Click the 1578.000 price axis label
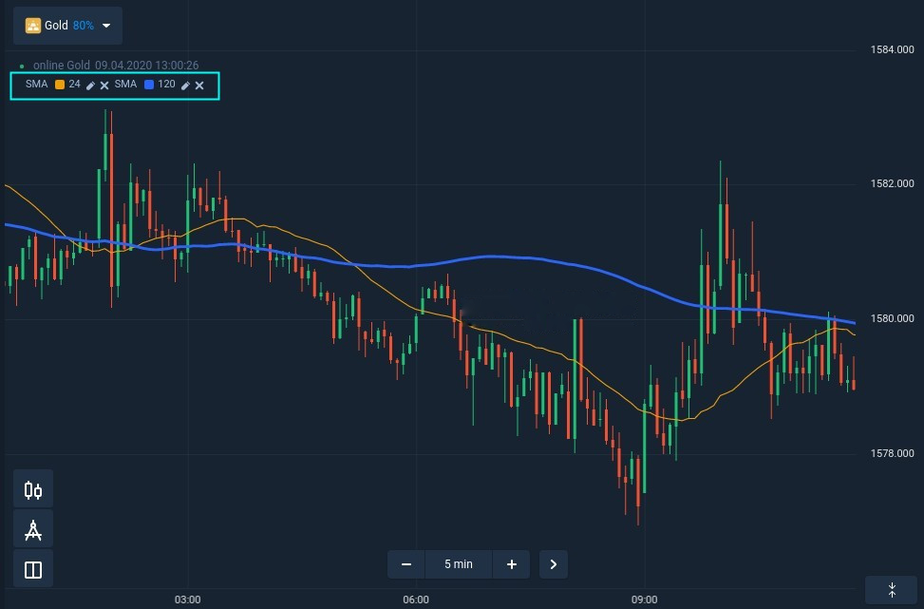This screenshot has width=924, height=609. coord(892,453)
